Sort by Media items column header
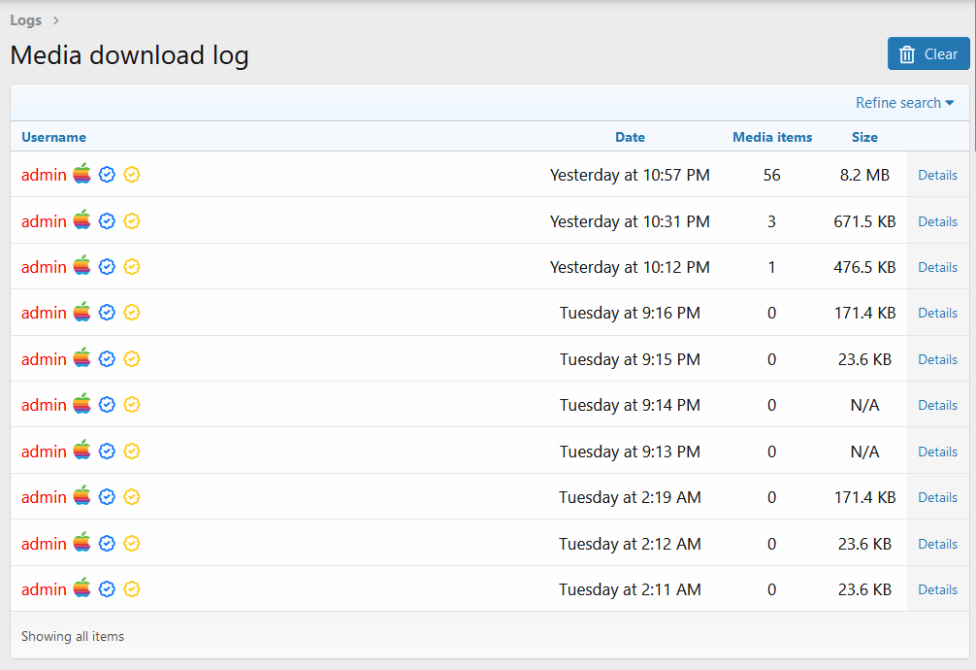Viewport: 976px width, 670px height. coord(772,137)
